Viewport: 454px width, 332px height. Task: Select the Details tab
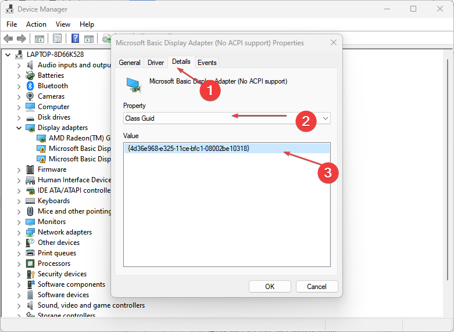[181, 62]
